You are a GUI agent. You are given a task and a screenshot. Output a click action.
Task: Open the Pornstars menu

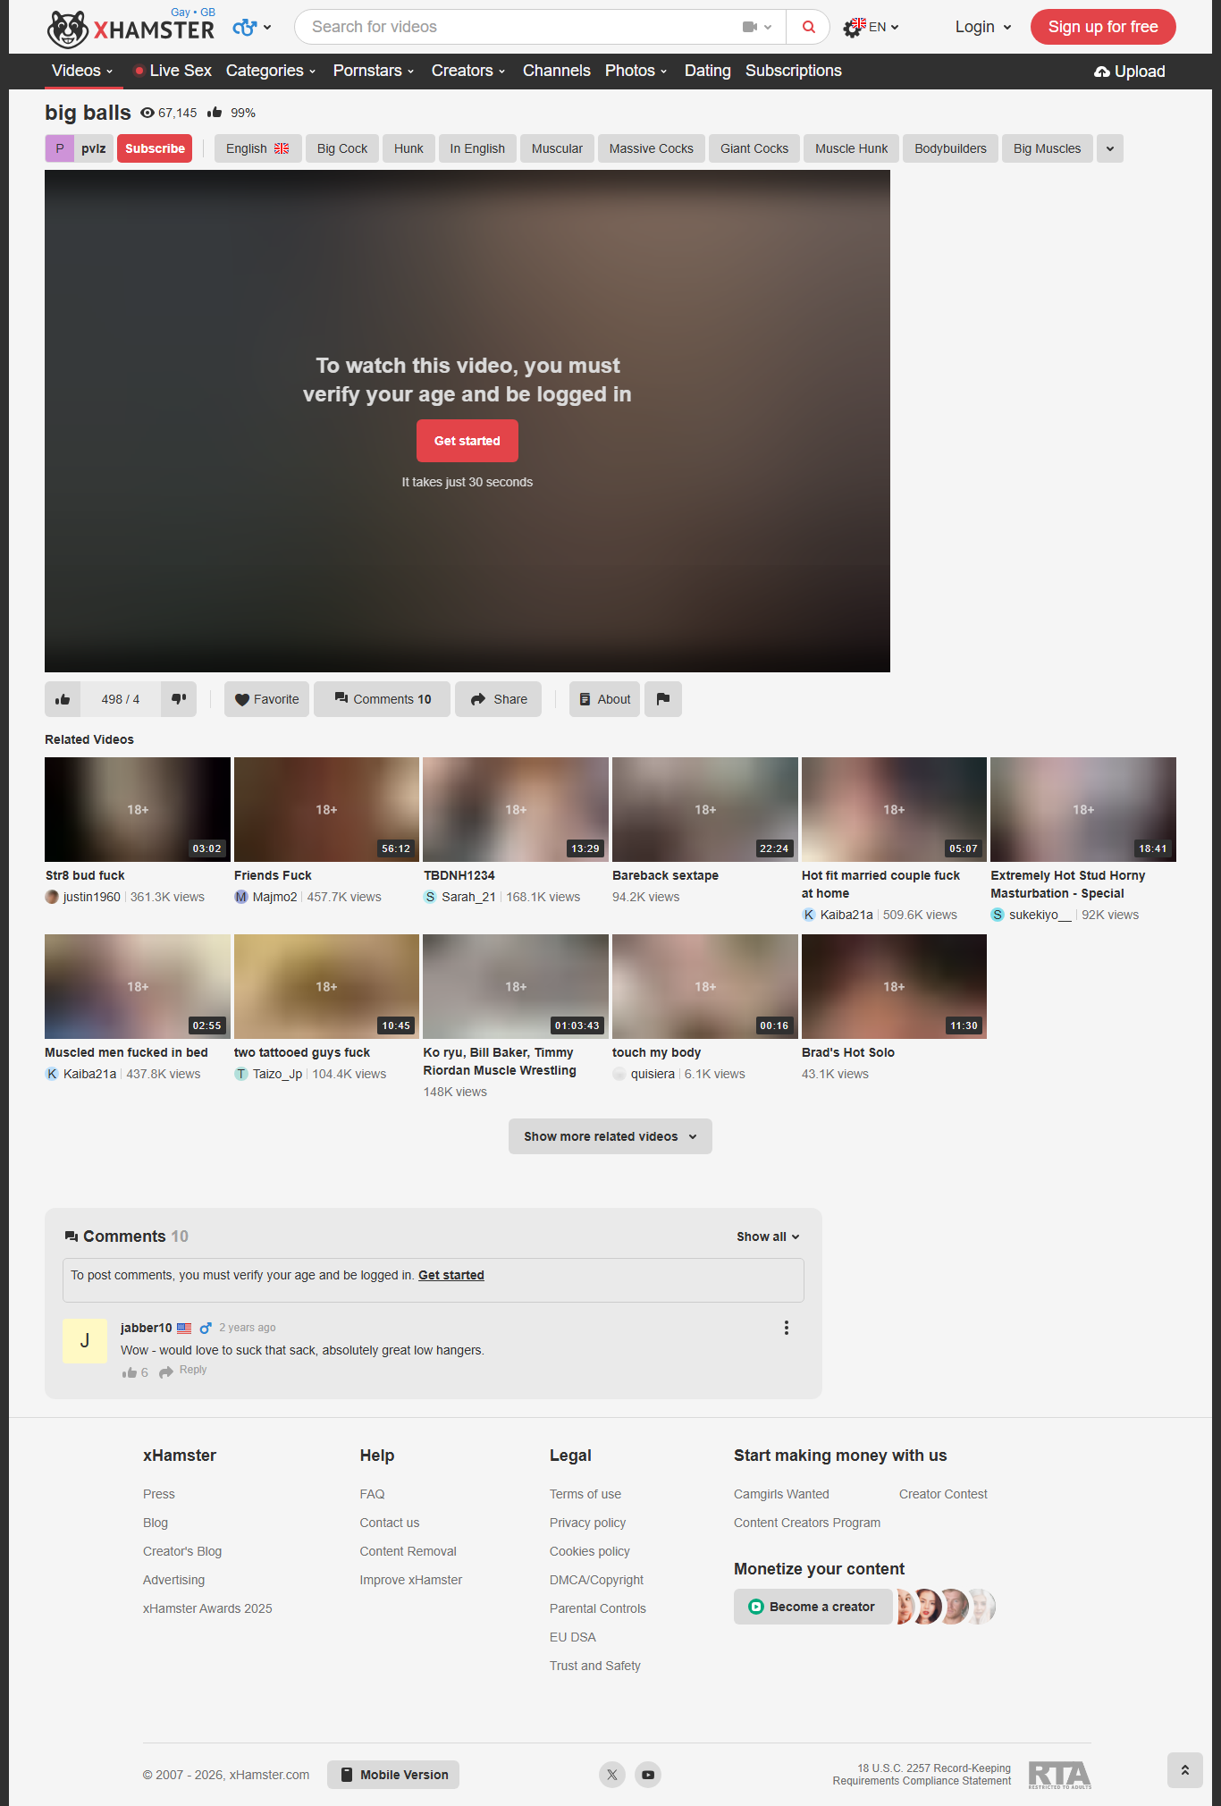374,71
